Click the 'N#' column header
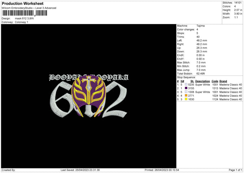 tap(182, 81)
